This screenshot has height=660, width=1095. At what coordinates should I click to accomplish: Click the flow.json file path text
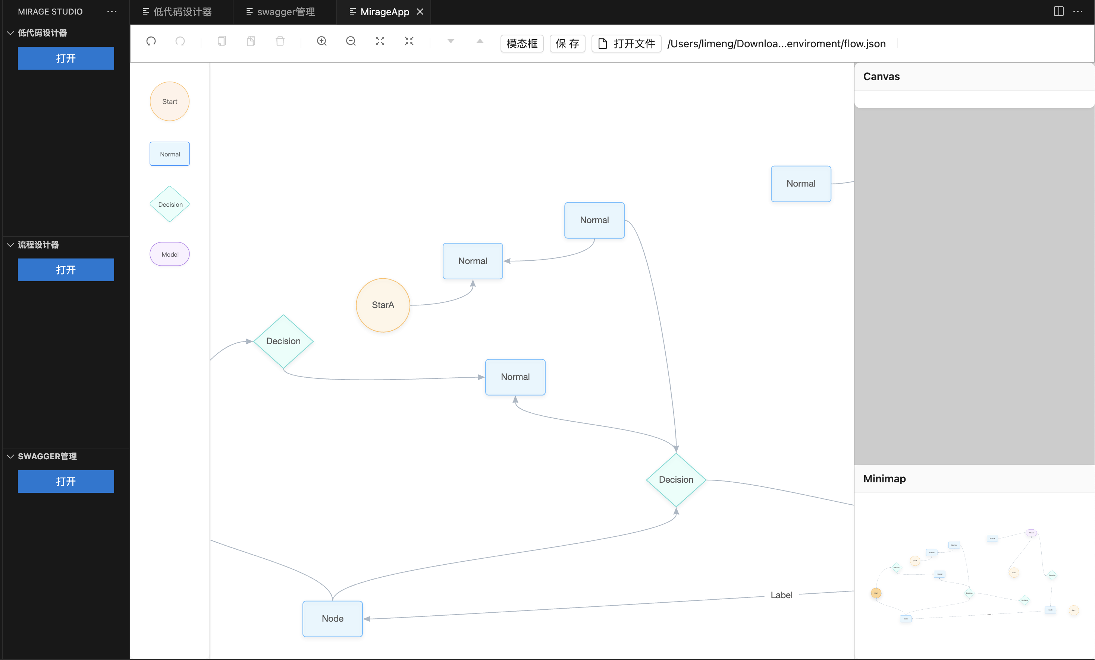coord(776,44)
